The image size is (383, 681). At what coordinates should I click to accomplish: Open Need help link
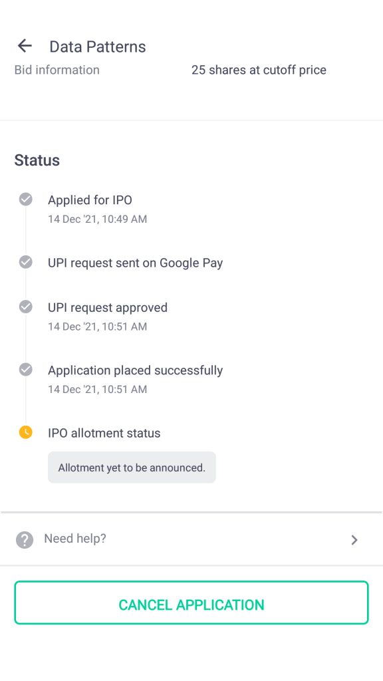pyautogui.click(x=74, y=539)
